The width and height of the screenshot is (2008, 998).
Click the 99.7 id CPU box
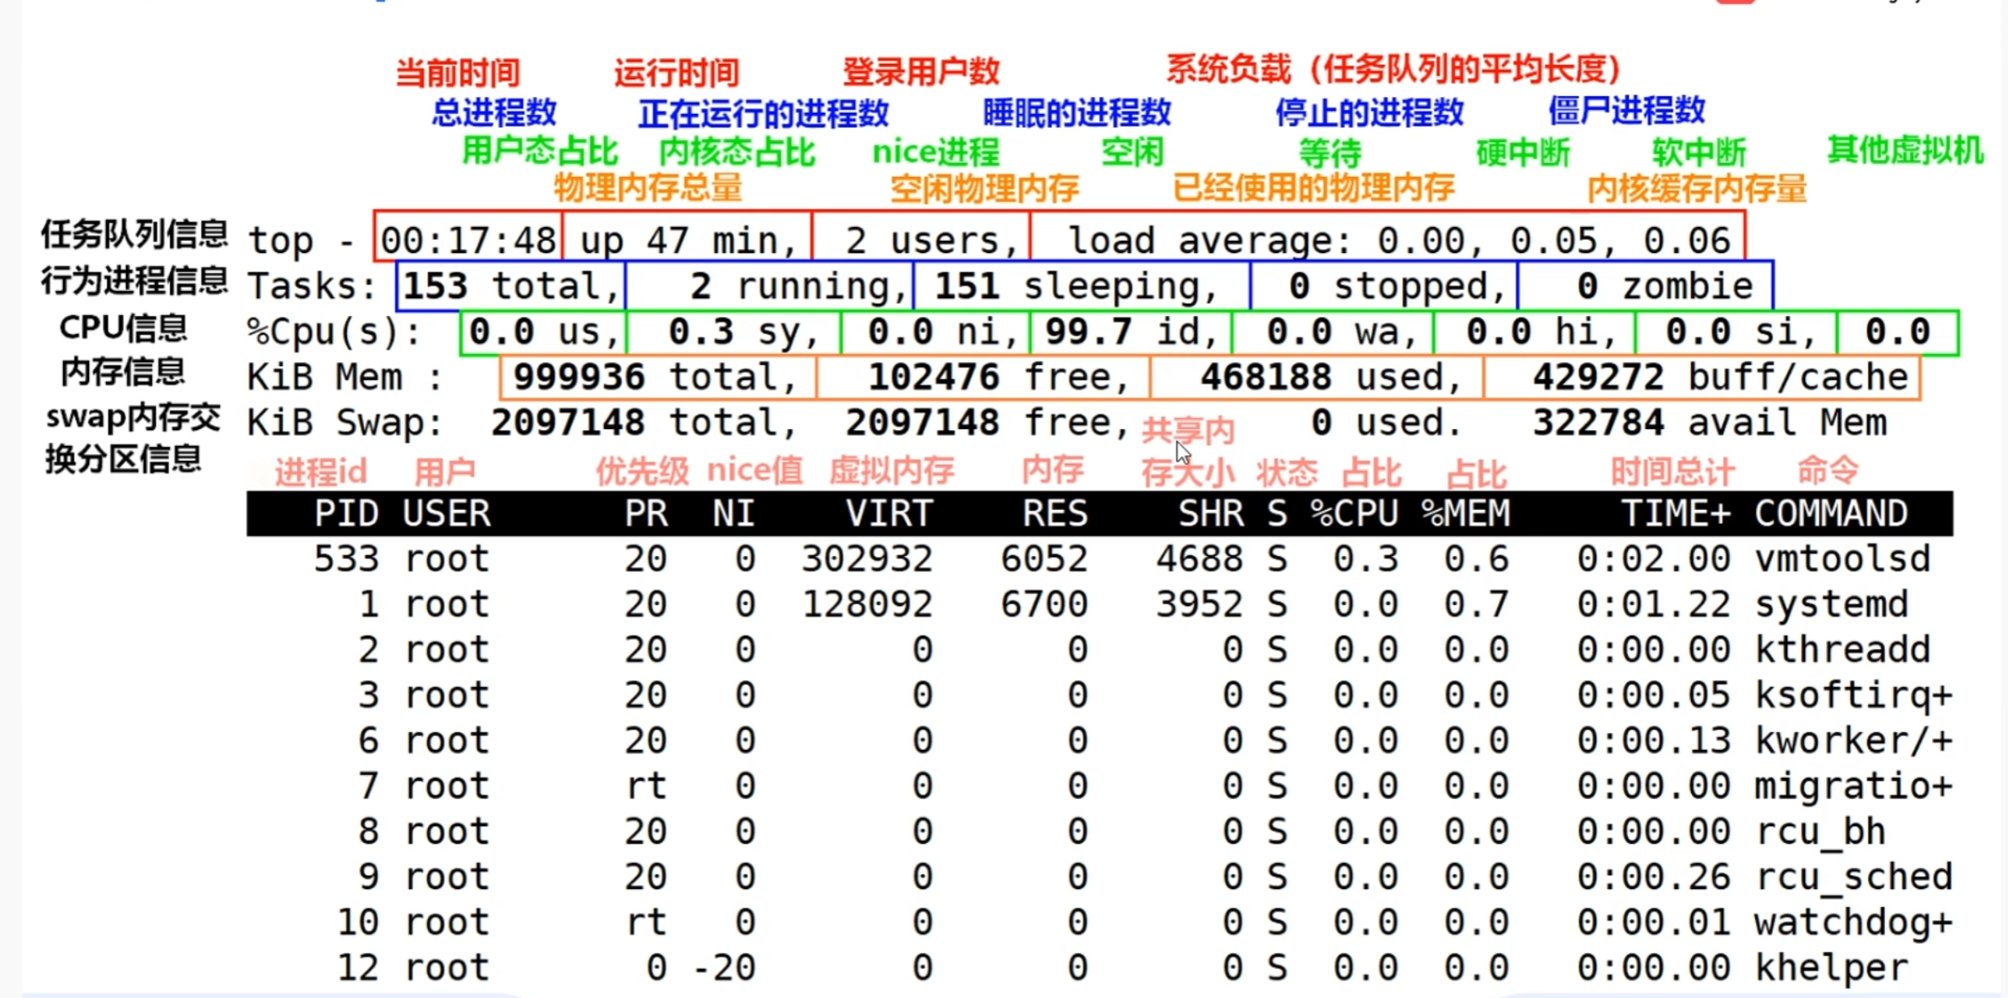1130,332
